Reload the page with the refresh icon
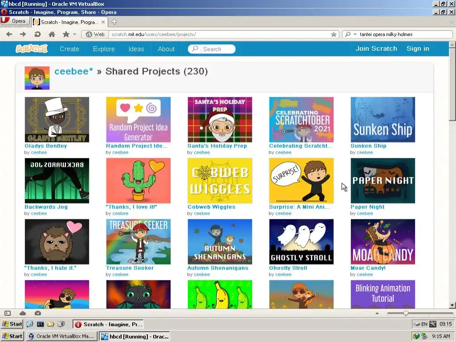Viewport: 456px width, 342px height. coord(37,34)
